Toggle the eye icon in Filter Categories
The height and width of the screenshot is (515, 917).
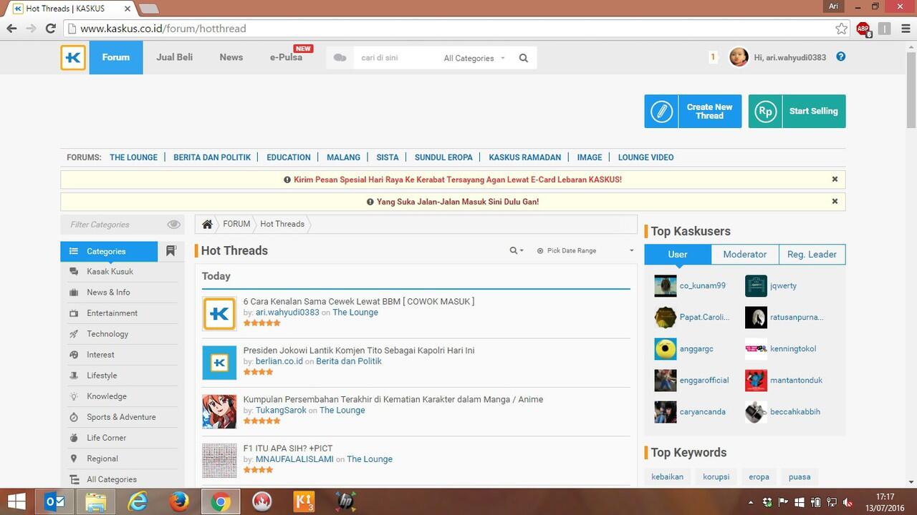pyautogui.click(x=173, y=225)
